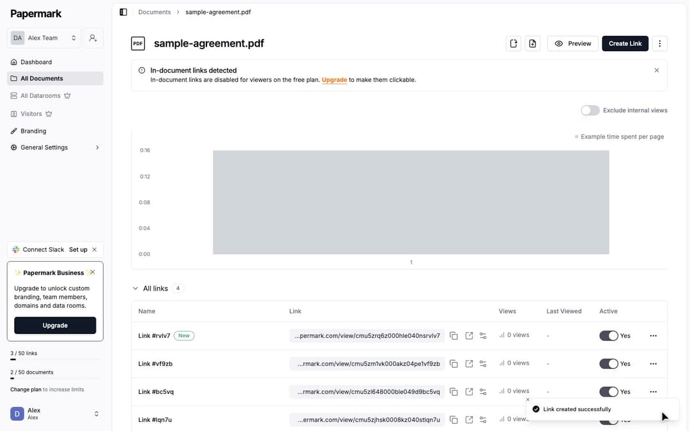690x431 pixels.
Task: Open the Alex Team switcher dropdown
Action: point(44,38)
